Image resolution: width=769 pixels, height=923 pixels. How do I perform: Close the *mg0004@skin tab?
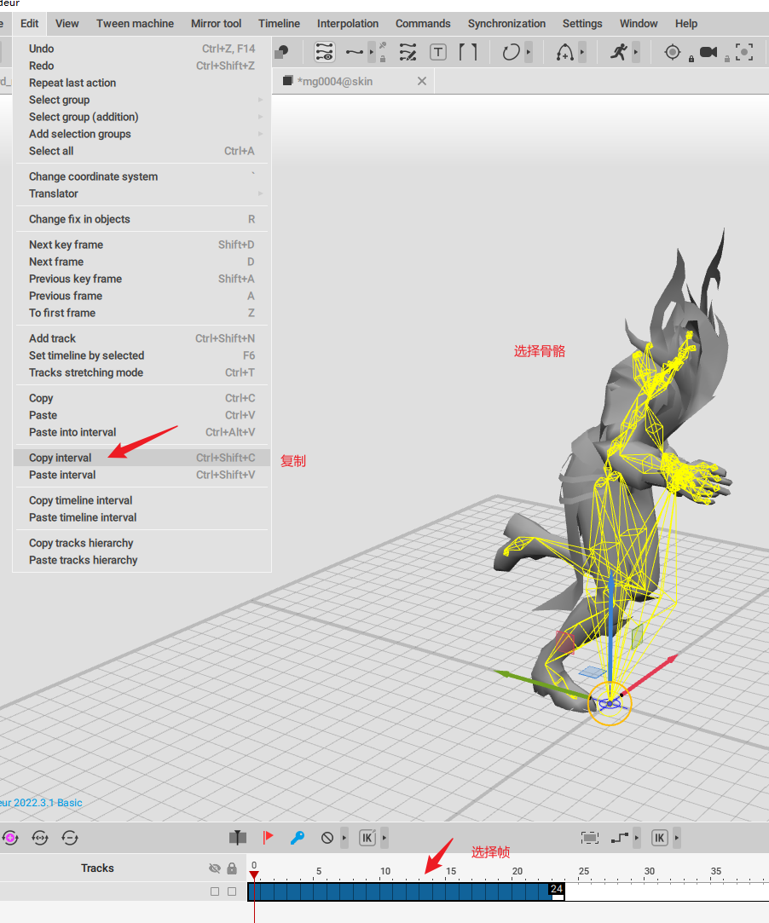pos(422,81)
